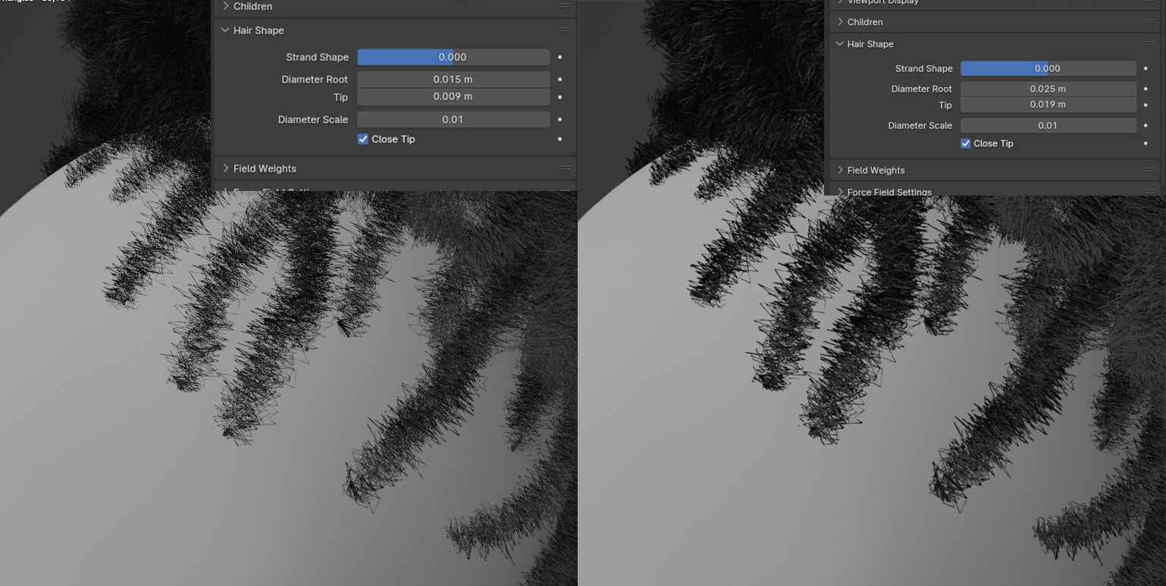1166x586 pixels.
Task: Click Diameter Scale 0.01 field in right panel
Action: point(1048,126)
